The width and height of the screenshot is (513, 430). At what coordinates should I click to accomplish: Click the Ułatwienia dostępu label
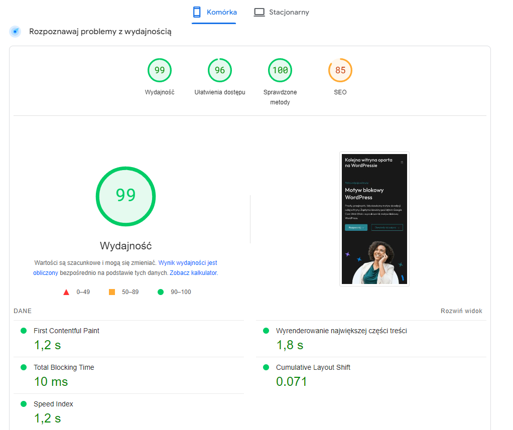220,92
